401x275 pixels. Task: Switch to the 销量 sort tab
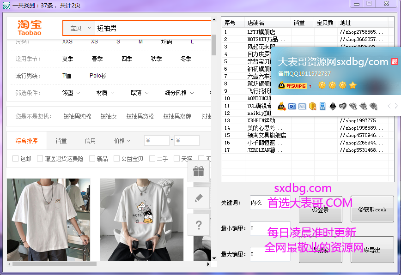pyautogui.click(x=61, y=141)
